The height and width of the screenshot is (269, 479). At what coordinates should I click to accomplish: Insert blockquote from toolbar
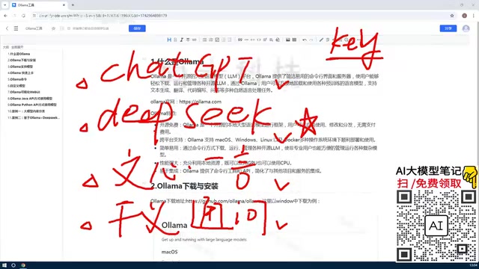tap(240, 40)
